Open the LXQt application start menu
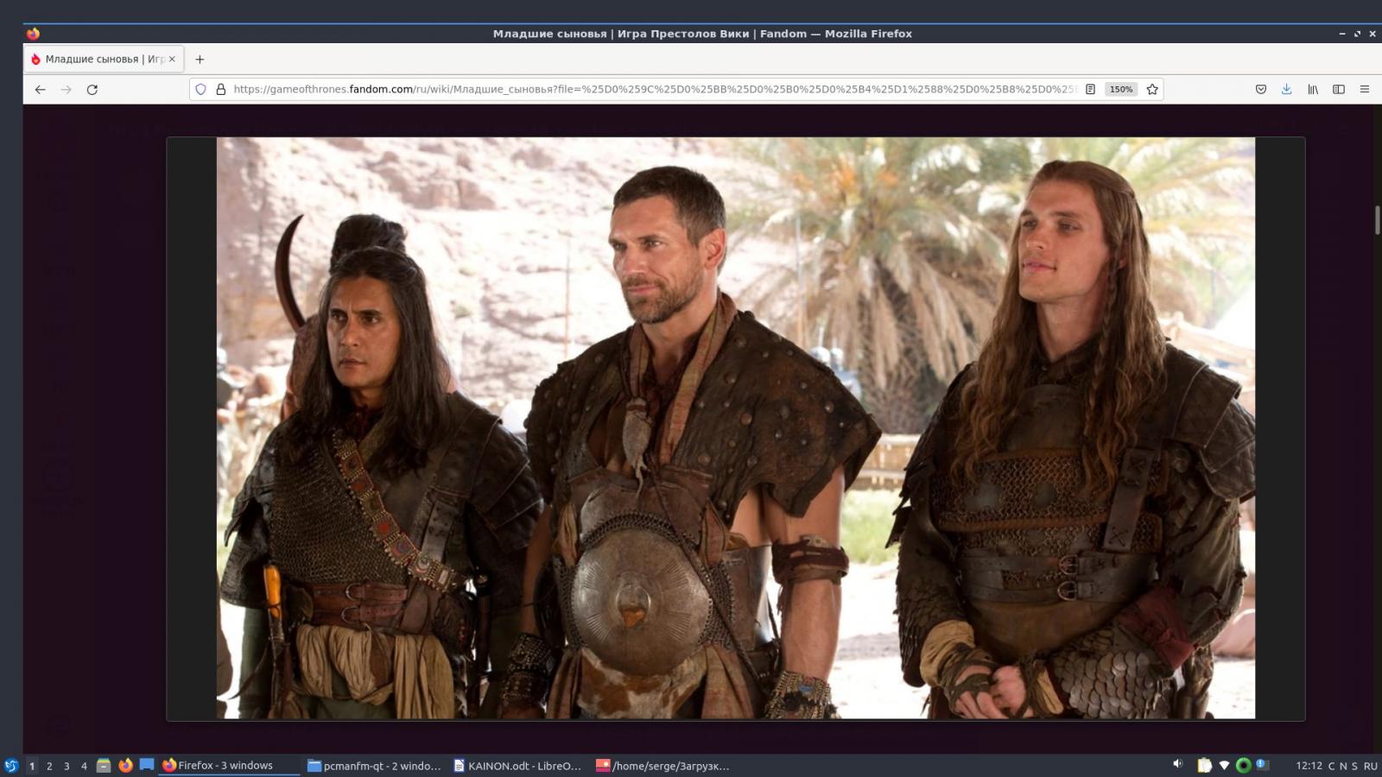The width and height of the screenshot is (1382, 777). tap(11, 766)
